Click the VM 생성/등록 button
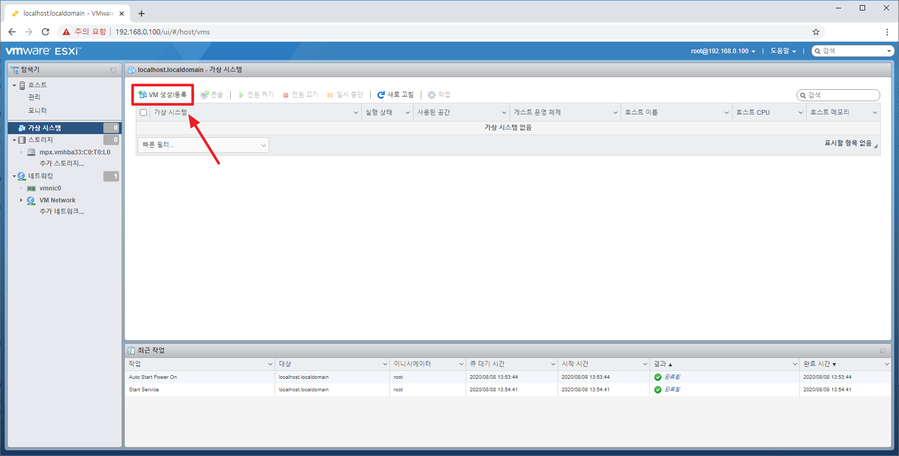This screenshot has width=899, height=456. tap(162, 94)
